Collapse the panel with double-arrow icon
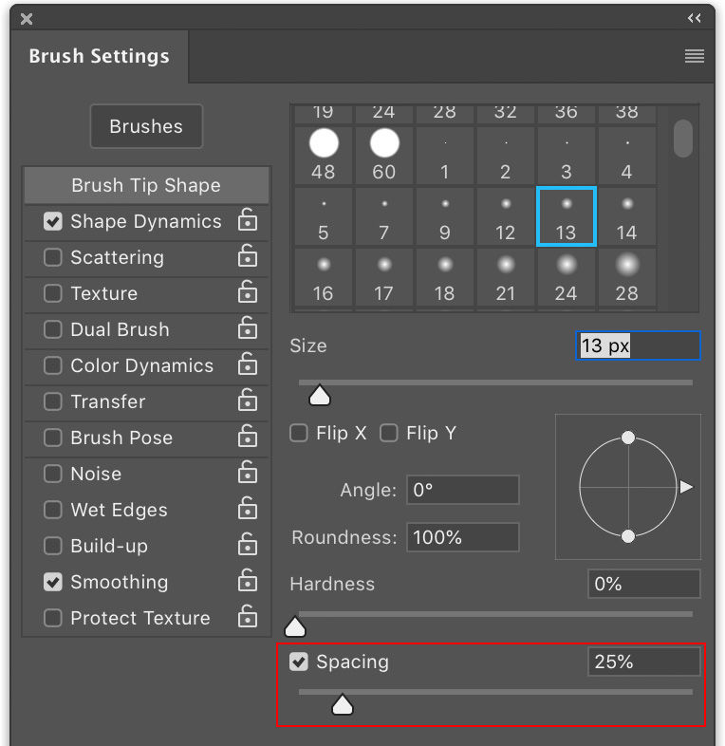Viewport: 725px width, 746px height. [x=695, y=18]
